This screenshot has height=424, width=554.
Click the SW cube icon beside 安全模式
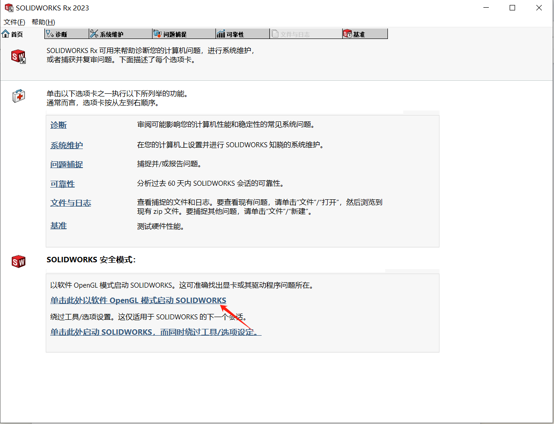coord(18,261)
